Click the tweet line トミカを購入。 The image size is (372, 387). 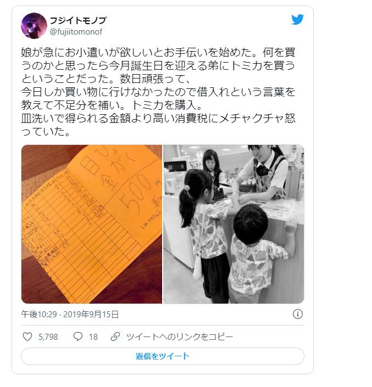point(167,105)
